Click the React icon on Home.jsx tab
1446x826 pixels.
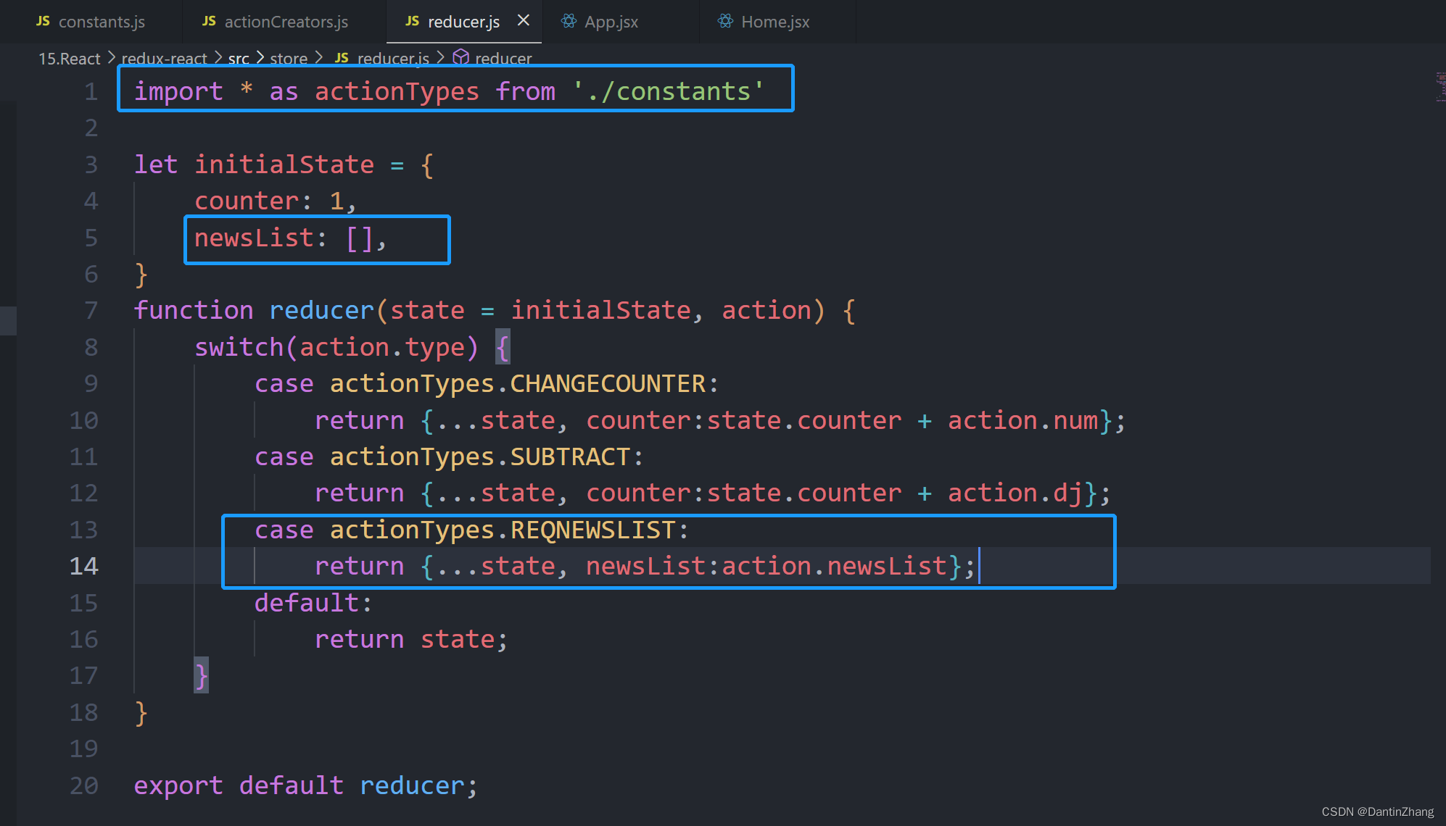point(724,21)
